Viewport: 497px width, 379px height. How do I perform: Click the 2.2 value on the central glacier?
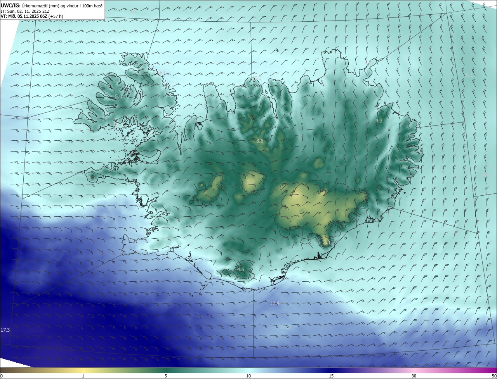250,182
